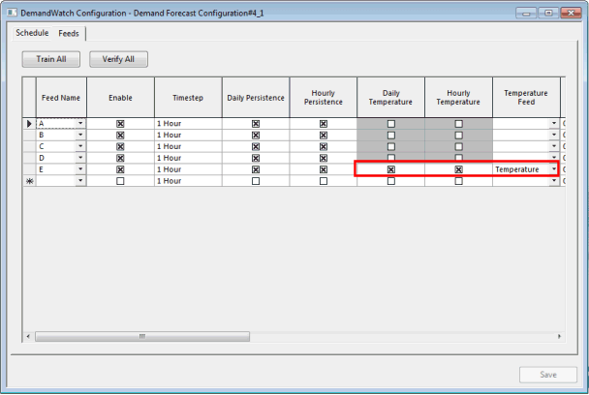Uncheck Daily Persistence for feed B
589x395 pixels.
click(256, 136)
